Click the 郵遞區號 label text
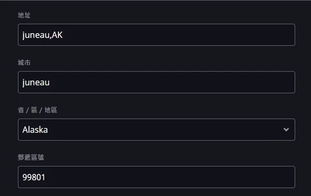The height and width of the screenshot is (196, 311). pos(31,158)
